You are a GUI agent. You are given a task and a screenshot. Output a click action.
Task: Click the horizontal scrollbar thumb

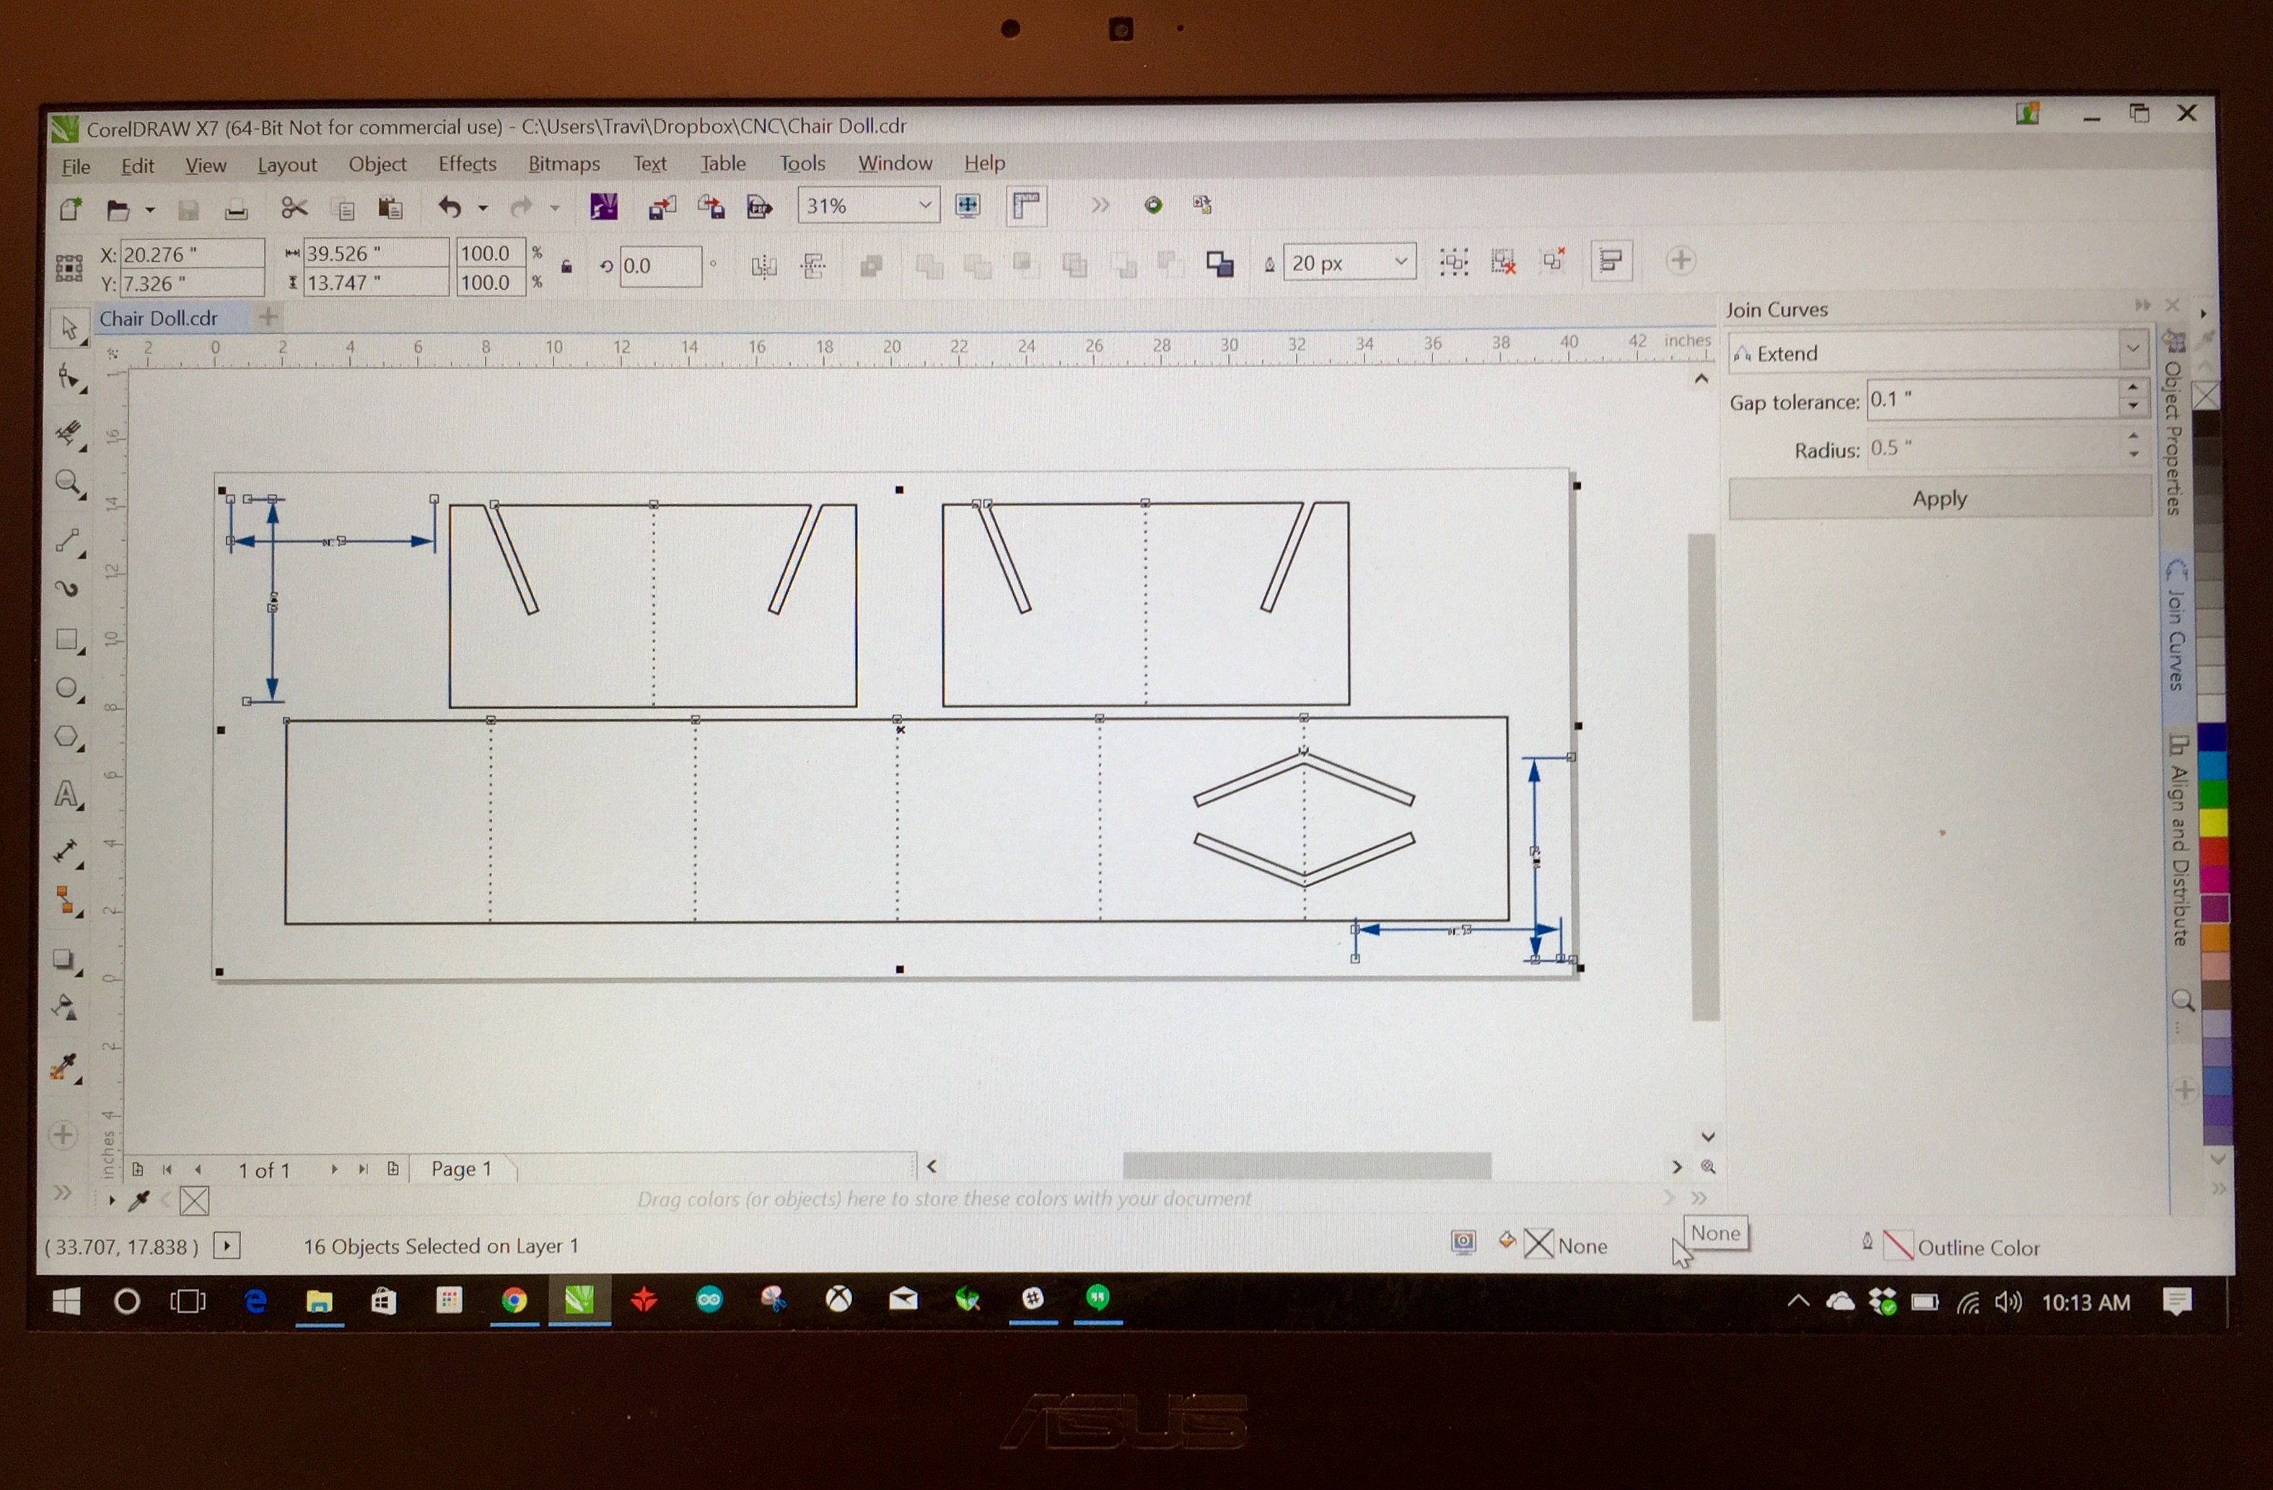1305,1165
